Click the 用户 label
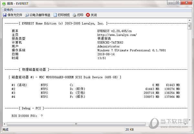 click(15, 46)
